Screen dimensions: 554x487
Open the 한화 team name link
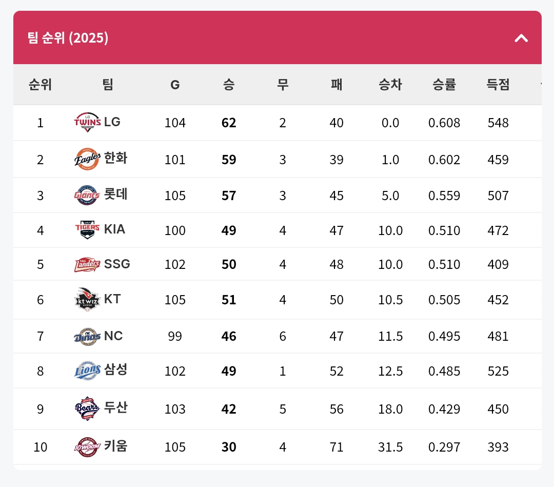coord(115,158)
